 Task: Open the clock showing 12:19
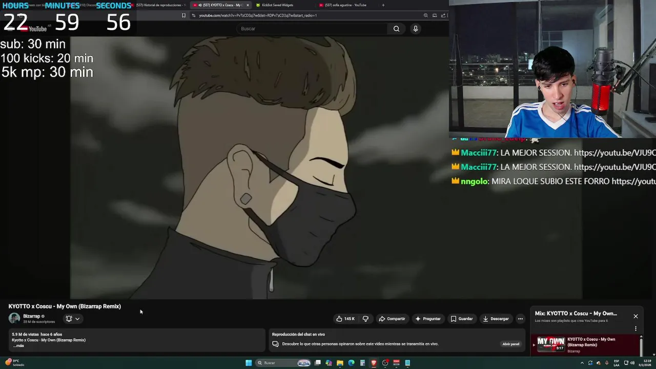click(645, 363)
